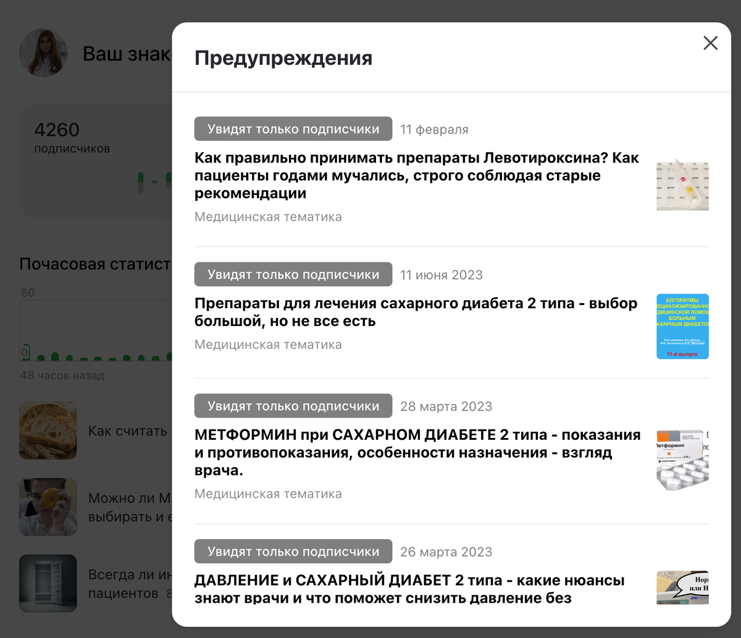Click Медицинская тематика under diabetes drugs article
The image size is (741, 638).
pos(268,345)
